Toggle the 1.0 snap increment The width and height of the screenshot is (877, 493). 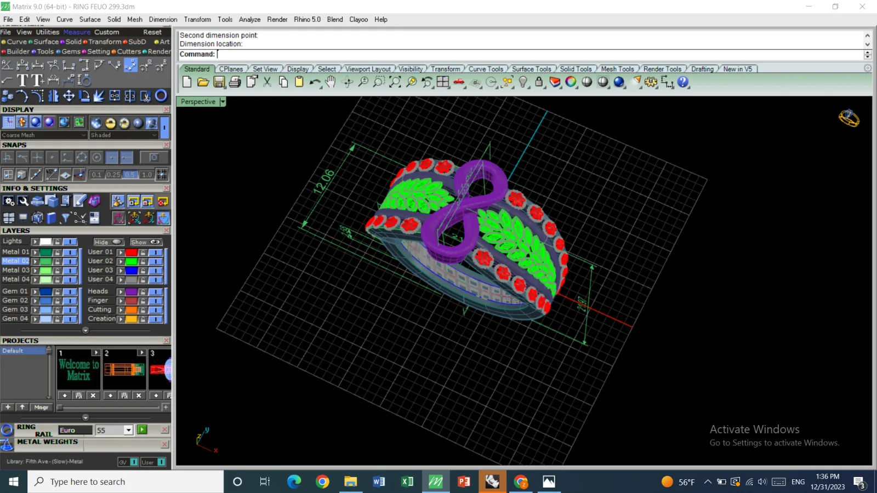tap(146, 175)
